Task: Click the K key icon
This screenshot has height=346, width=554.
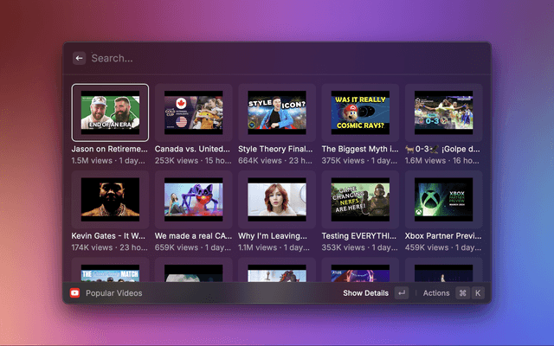Action: pos(477,293)
